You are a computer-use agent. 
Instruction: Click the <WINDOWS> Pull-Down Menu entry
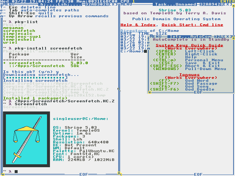click(189, 69)
